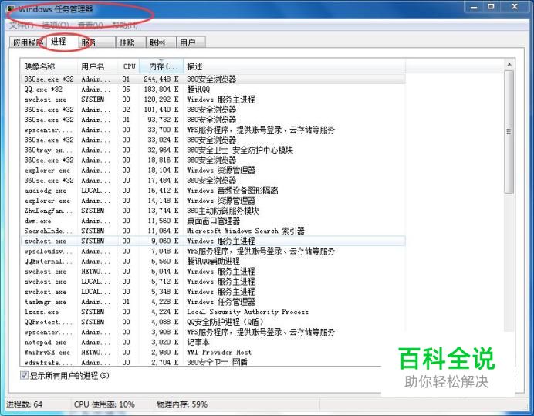Click description 桌面窗口管理器
Image resolution: width=534 pixels, height=416 pixels.
click(x=214, y=221)
